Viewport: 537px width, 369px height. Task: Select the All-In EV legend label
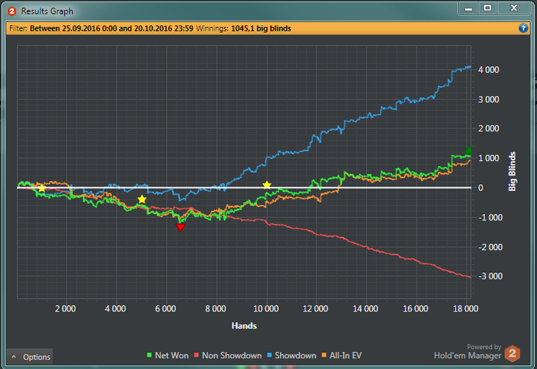pyautogui.click(x=345, y=356)
